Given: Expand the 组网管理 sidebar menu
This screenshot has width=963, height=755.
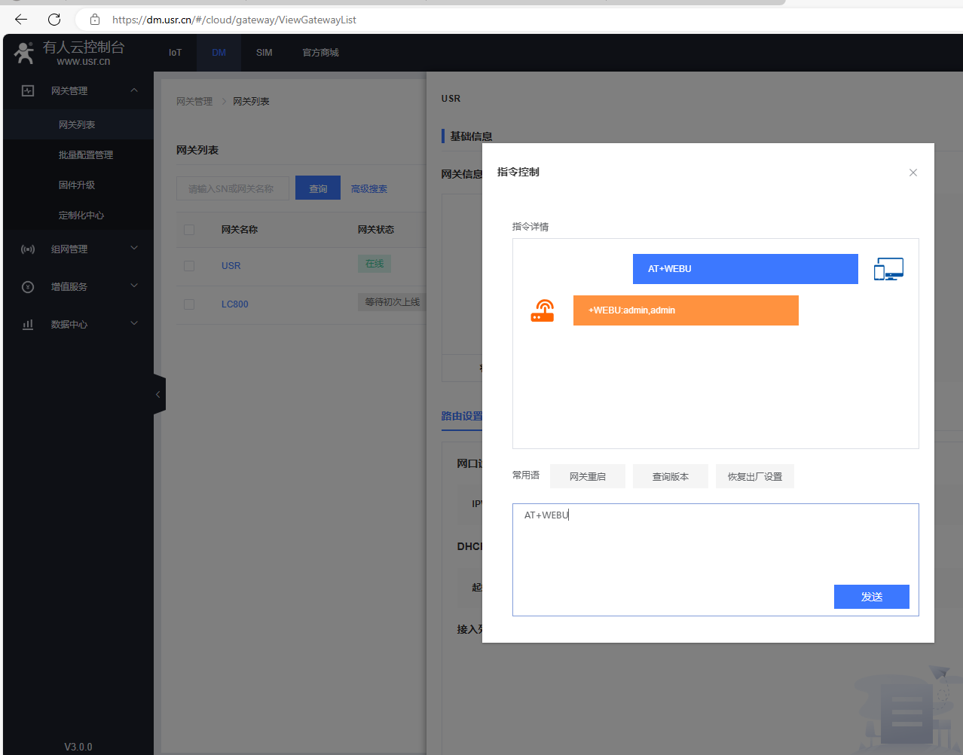Looking at the screenshot, I should point(134,248).
